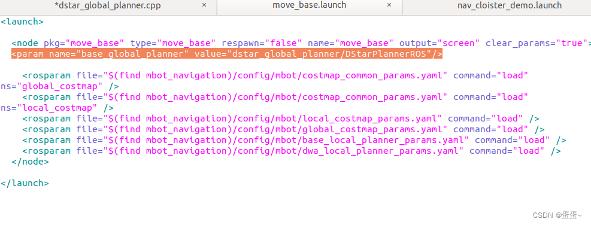Click command="load" on the base_local_planner_params line

tap(512, 140)
